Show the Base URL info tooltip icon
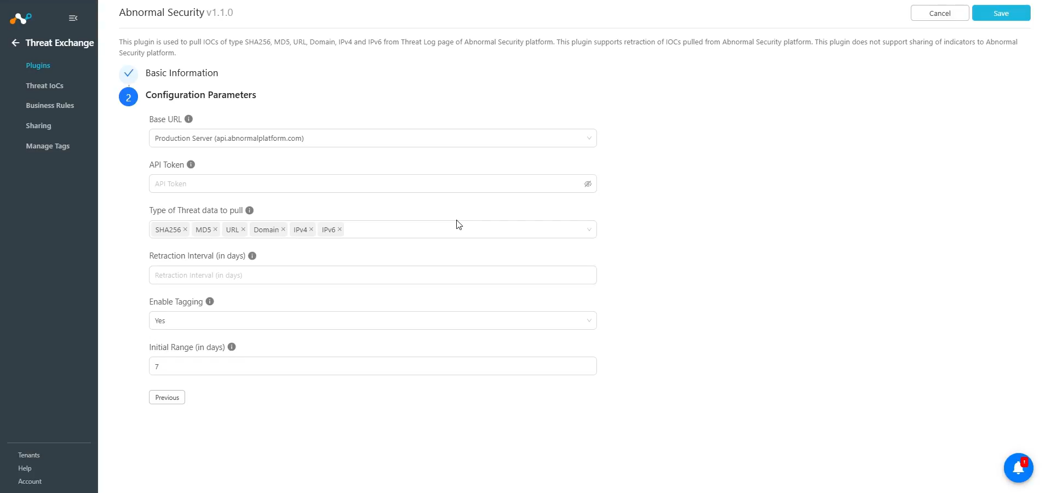This screenshot has height=493, width=1051. coord(188,119)
